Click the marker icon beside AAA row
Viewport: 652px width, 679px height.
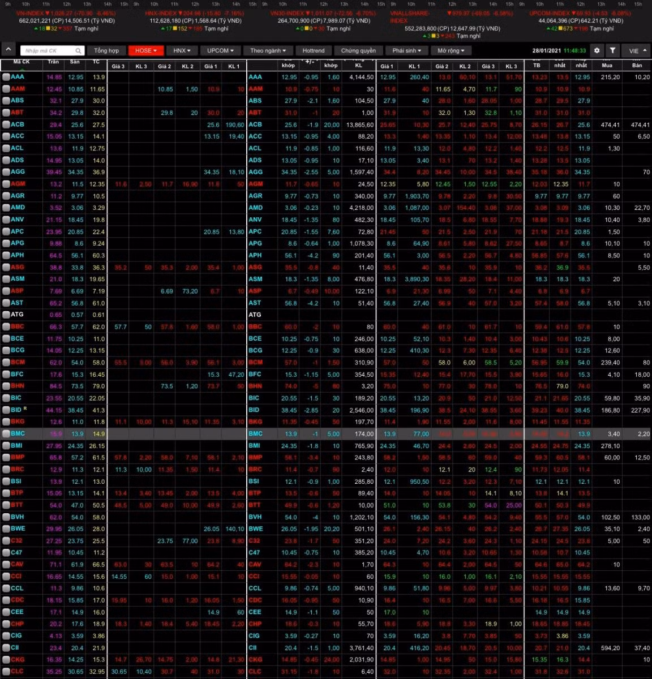pos(6,77)
